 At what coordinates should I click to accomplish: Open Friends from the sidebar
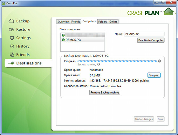click(23, 55)
